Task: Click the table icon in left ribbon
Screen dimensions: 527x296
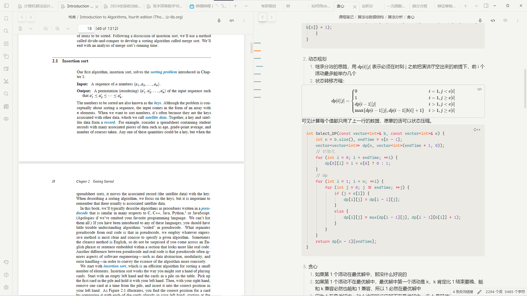Action: (x=6, y=106)
